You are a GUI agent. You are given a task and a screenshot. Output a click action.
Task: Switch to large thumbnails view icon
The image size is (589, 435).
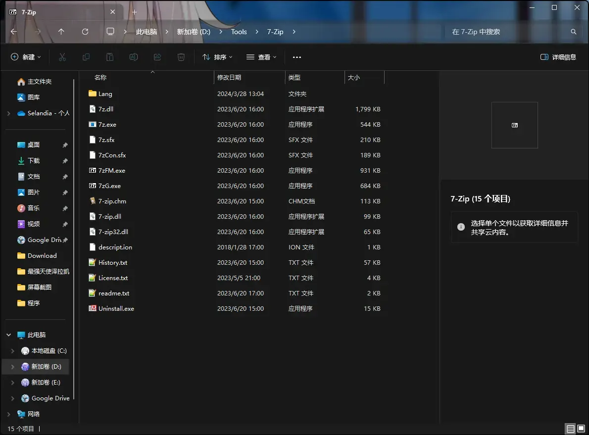[x=581, y=428]
